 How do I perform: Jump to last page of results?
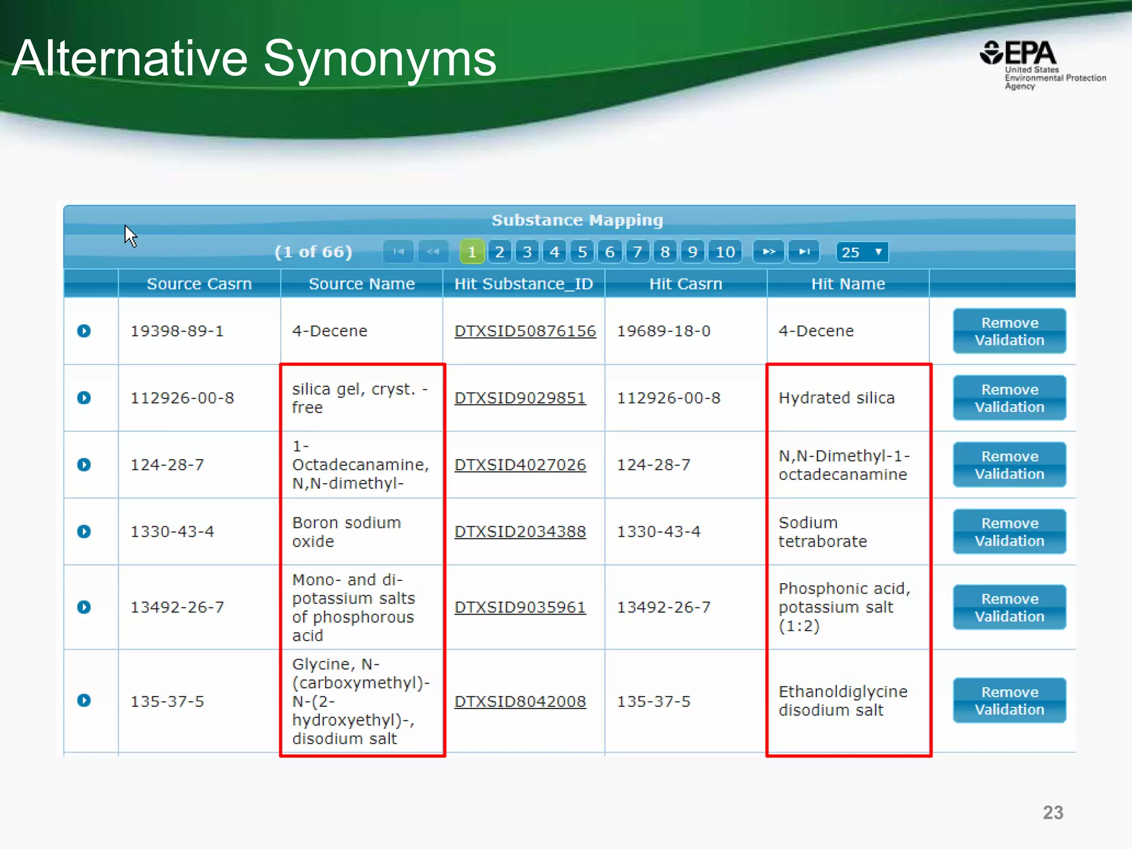804,252
